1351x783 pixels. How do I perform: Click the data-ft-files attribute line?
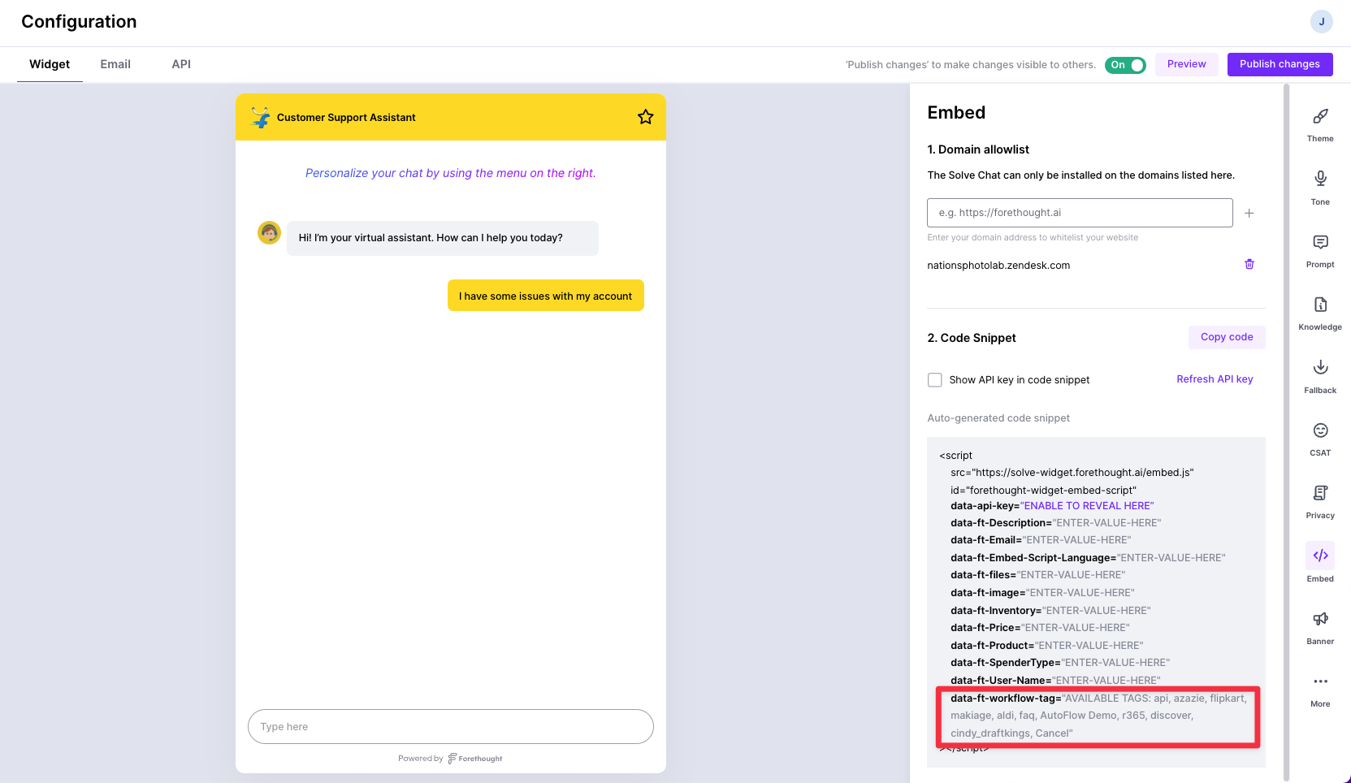click(x=1038, y=575)
